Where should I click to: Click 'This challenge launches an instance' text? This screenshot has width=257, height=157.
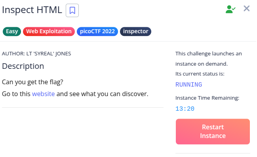click(209, 54)
